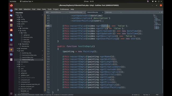This screenshot has width=172, height=96.
Task: Click the minimap code overview
Action: [x=157, y=22]
